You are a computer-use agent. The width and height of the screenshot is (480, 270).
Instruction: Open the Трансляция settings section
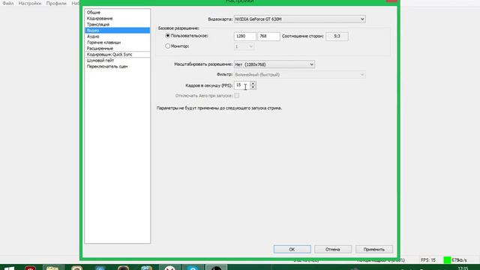[x=118, y=25]
